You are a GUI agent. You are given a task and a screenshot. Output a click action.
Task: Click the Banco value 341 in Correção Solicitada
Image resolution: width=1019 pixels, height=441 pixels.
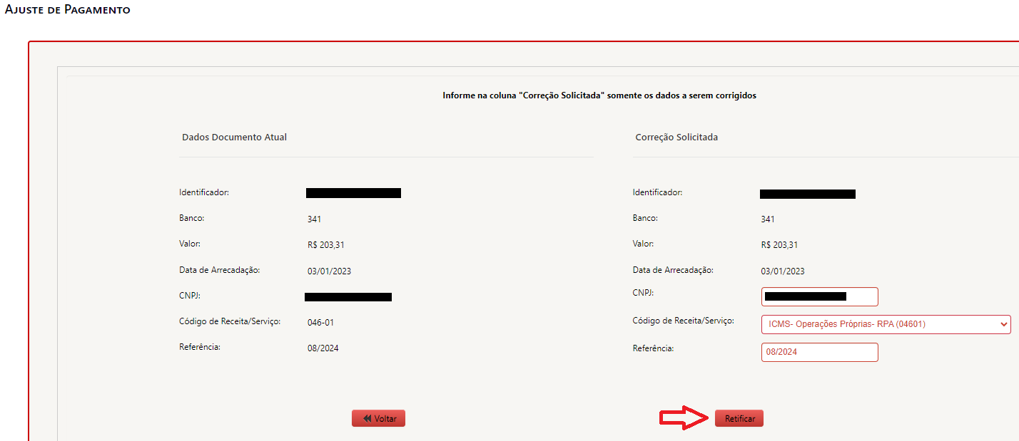767,219
